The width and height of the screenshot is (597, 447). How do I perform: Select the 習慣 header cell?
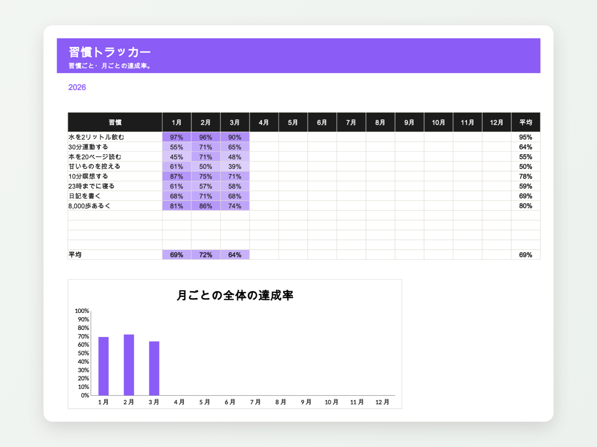click(x=115, y=122)
